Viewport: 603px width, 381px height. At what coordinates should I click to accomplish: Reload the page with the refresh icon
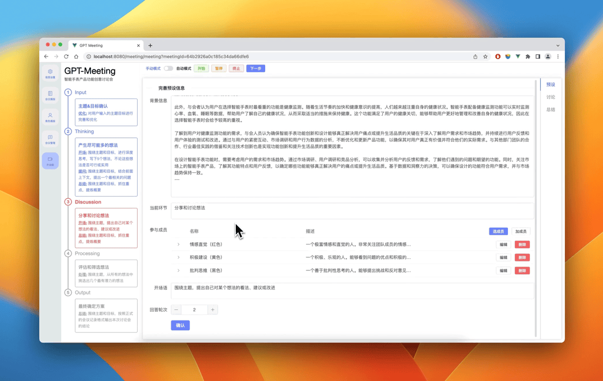coord(66,56)
